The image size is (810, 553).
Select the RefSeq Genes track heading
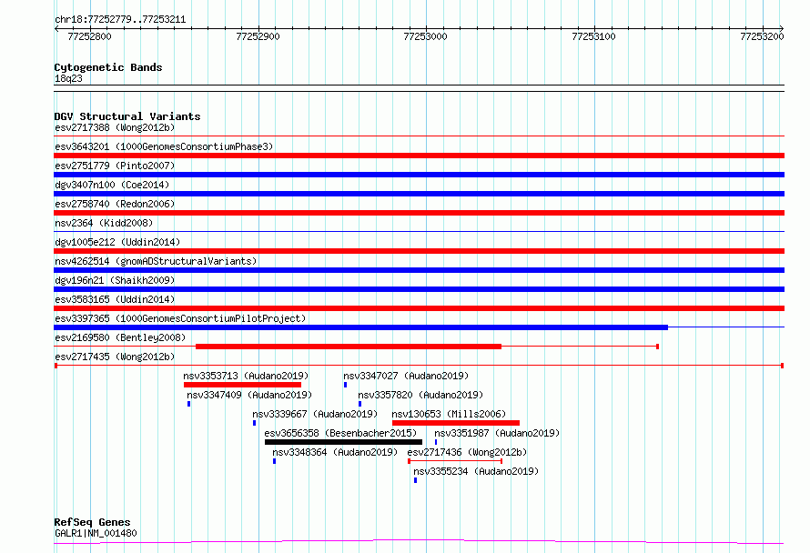click(x=93, y=522)
